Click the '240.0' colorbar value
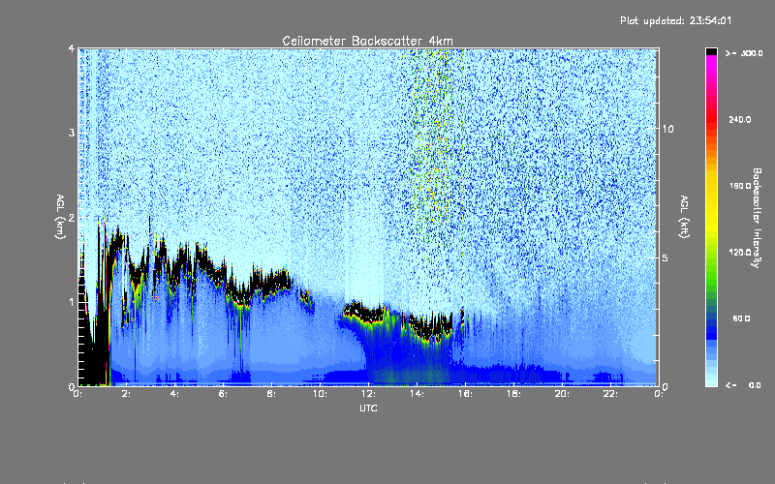775x484 pixels. (740, 119)
